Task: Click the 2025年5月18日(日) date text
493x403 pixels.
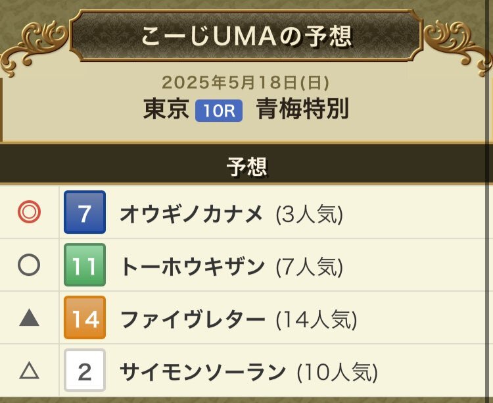Action: pyautogui.click(x=246, y=82)
